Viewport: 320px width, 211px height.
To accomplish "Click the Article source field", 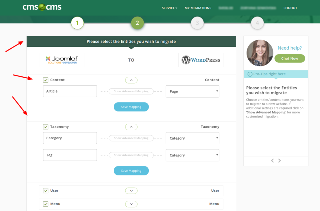I will click(x=70, y=91).
